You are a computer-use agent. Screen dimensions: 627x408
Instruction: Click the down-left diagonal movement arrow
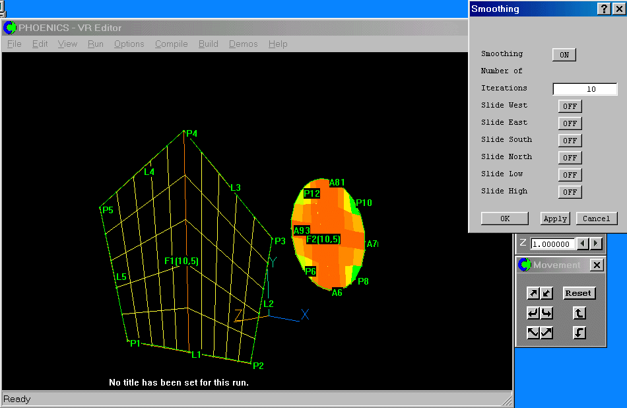[x=535, y=332]
